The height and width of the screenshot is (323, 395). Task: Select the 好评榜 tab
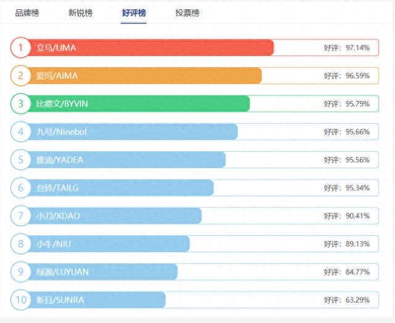click(134, 13)
